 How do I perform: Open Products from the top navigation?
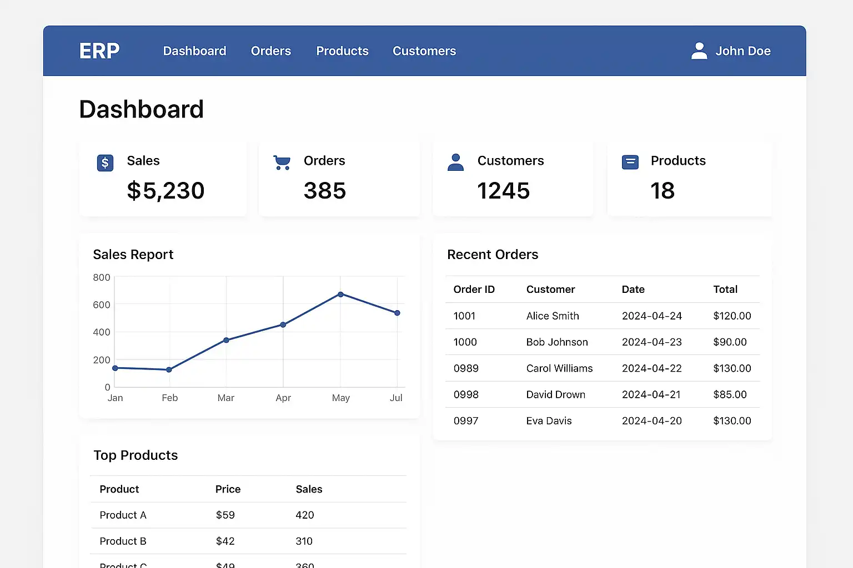click(342, 51)
